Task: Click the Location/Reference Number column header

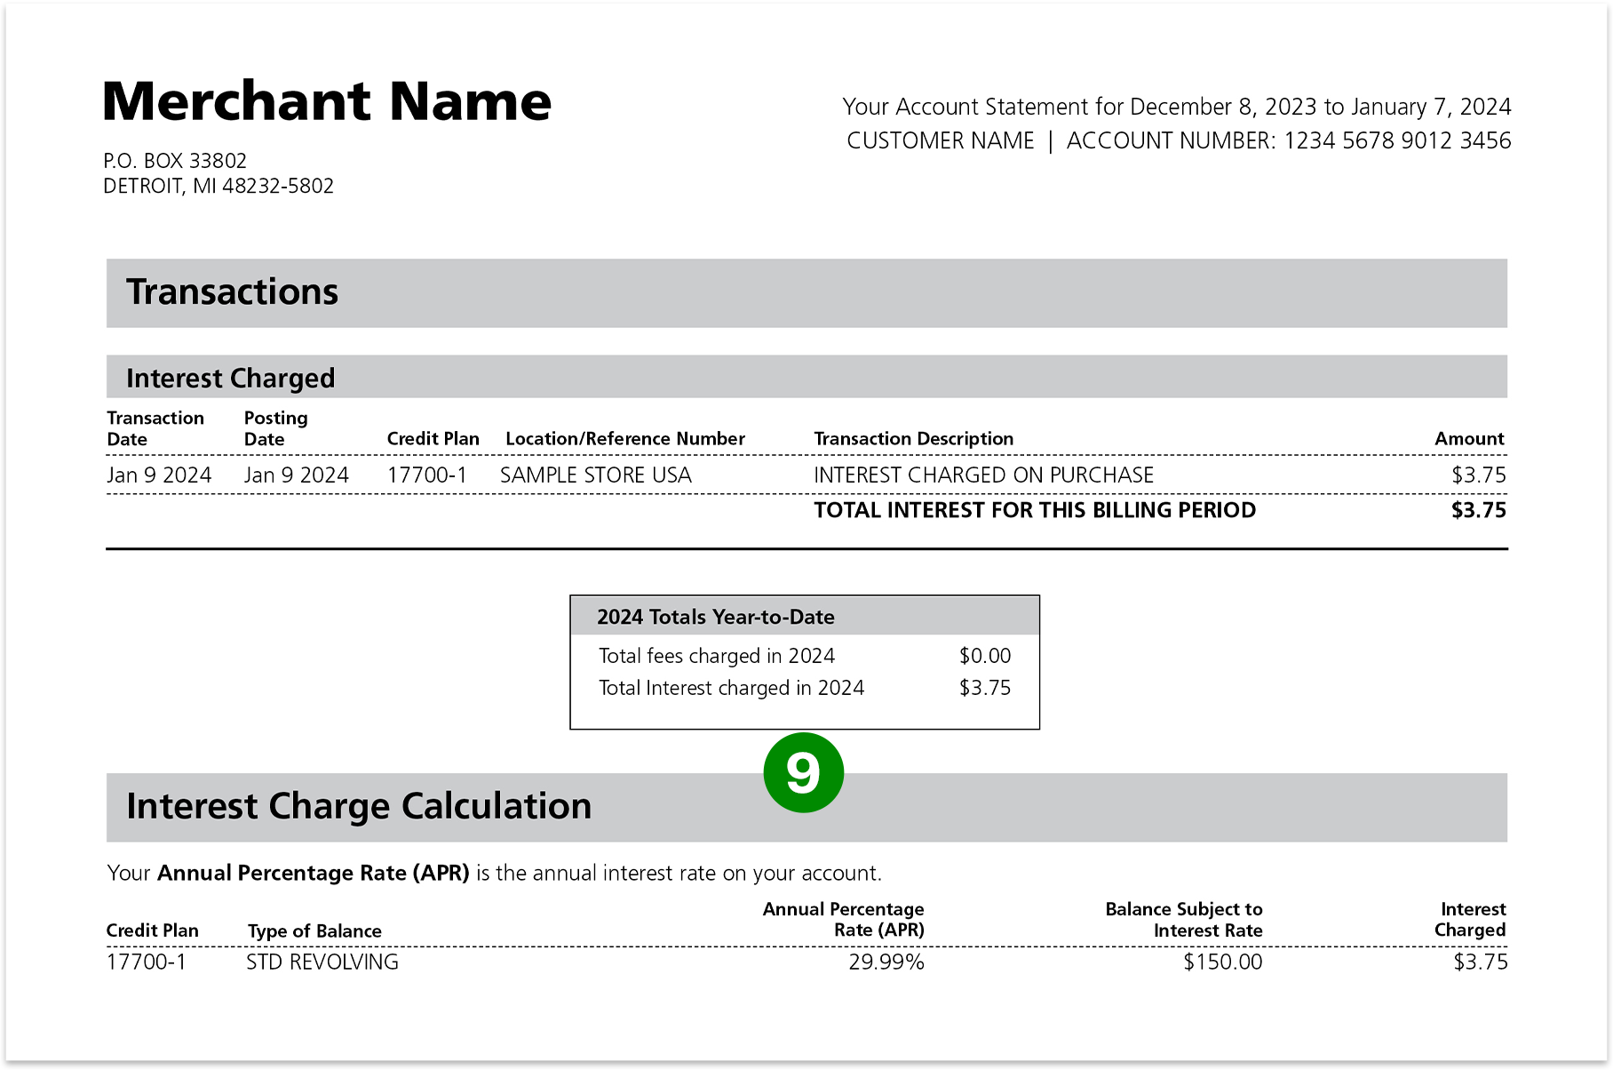Action: [x=625, y=439]
